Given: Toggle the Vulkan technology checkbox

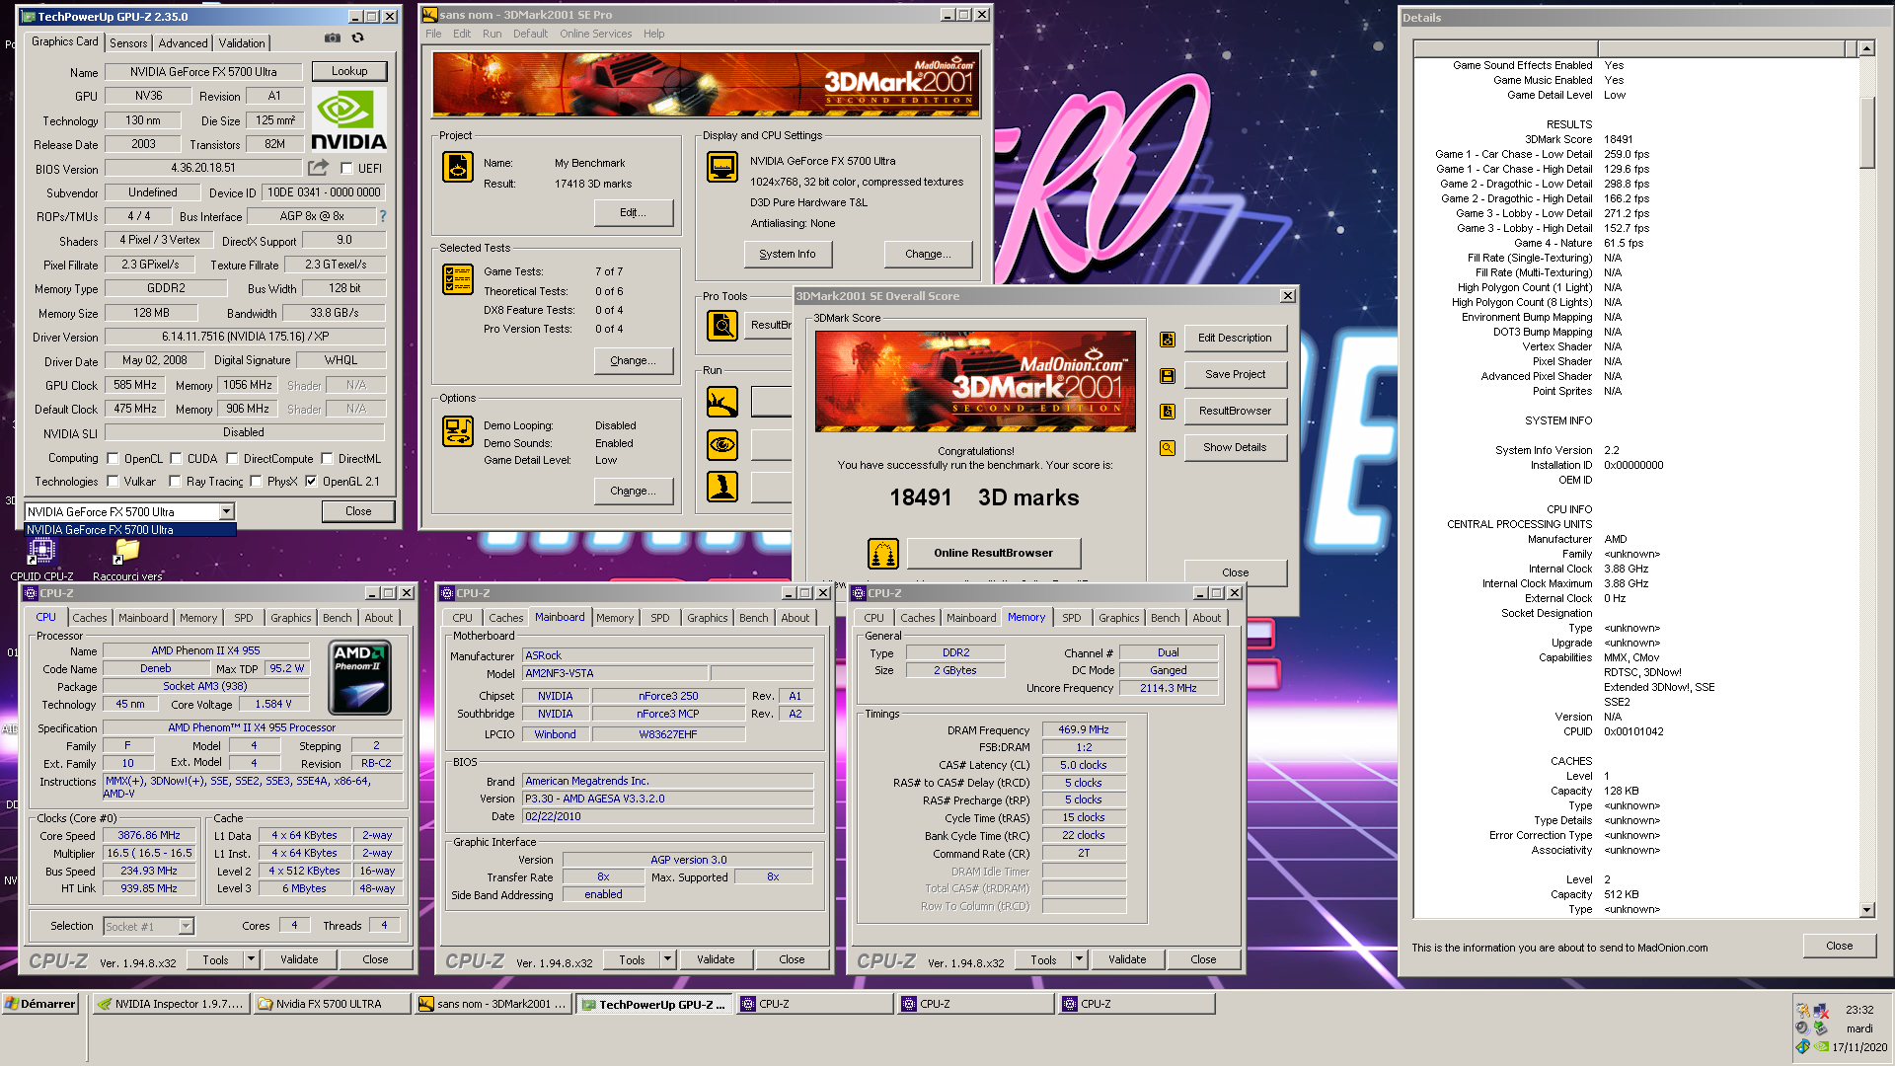Looking at the screenshot, I should tap(114, 482).
